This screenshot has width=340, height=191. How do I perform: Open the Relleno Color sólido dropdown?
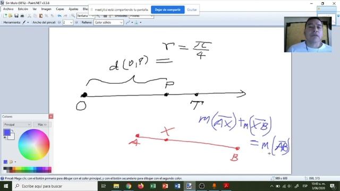(108, 22)
